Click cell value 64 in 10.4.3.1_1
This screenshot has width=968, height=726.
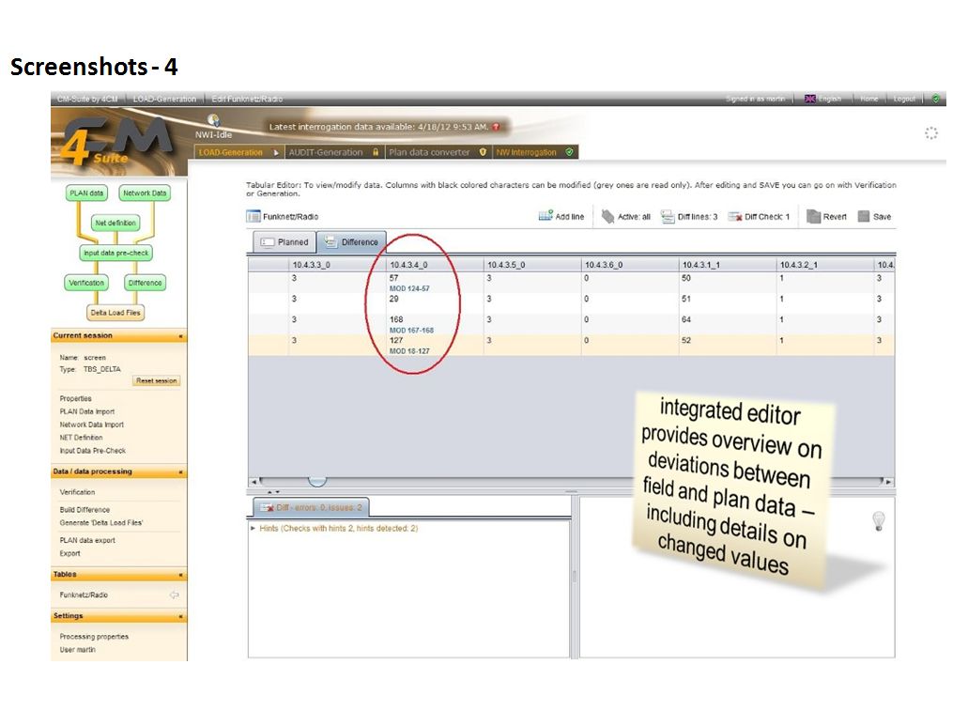pyautogui.click(x=686, y=319)
